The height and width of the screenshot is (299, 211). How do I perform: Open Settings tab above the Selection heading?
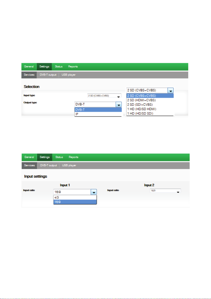(44, 66)
